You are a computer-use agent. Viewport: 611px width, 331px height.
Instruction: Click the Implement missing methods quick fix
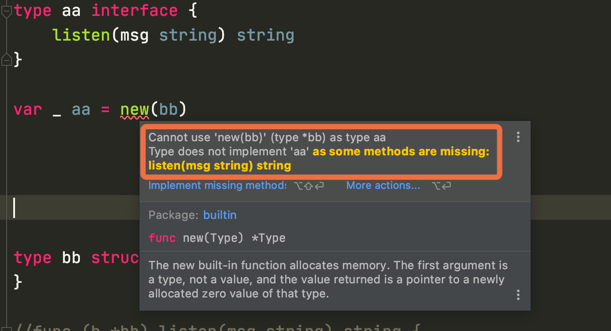pos(217,185)
